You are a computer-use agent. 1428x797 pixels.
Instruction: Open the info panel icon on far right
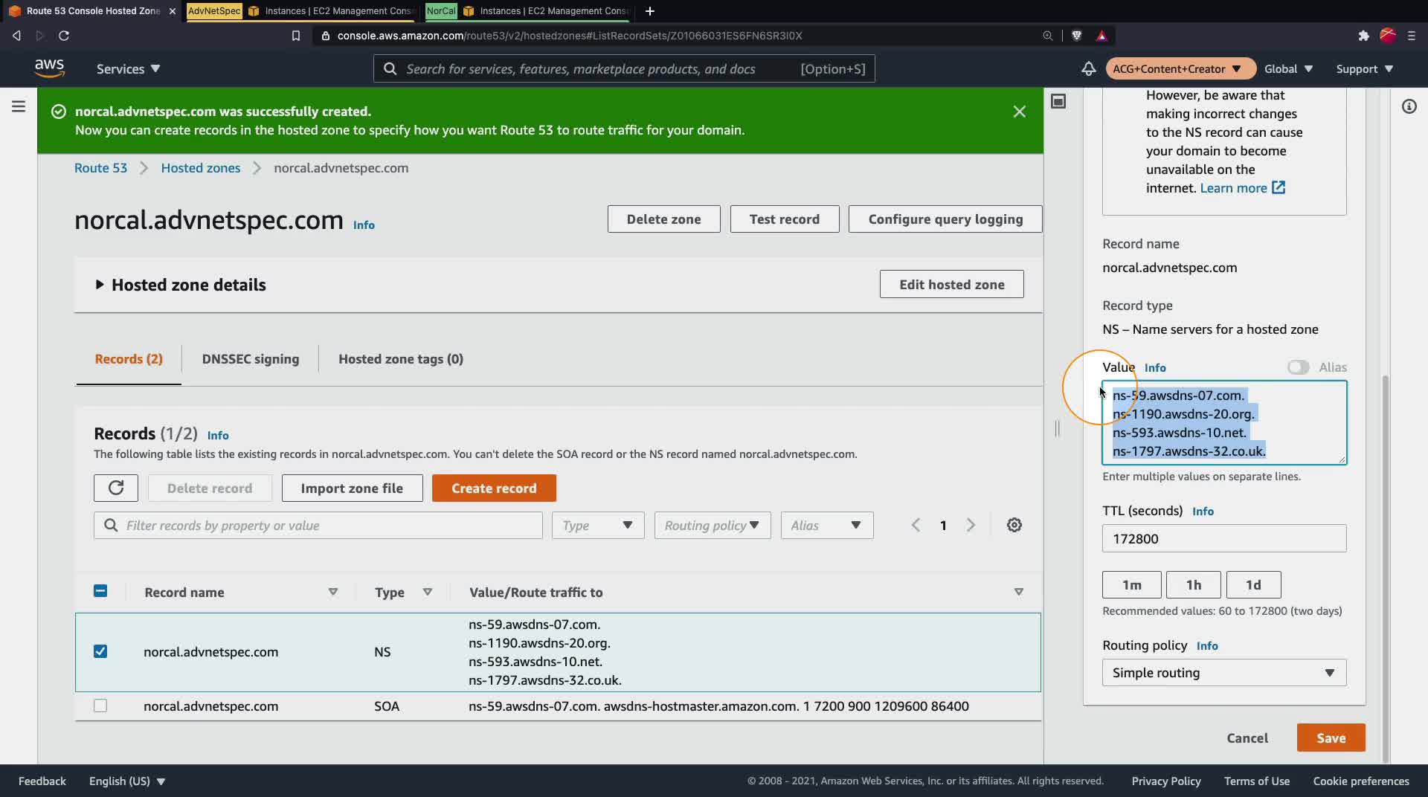point(1409,106)
